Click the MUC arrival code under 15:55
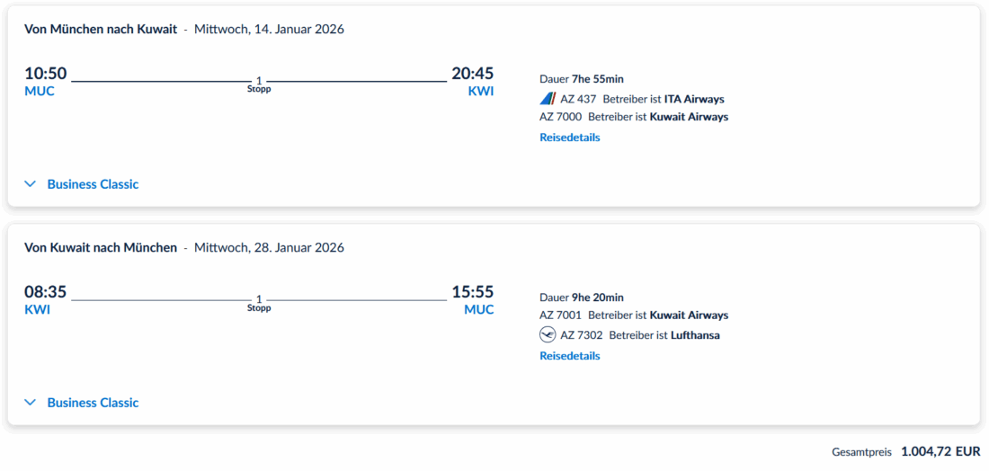 [x=478, y=309]
